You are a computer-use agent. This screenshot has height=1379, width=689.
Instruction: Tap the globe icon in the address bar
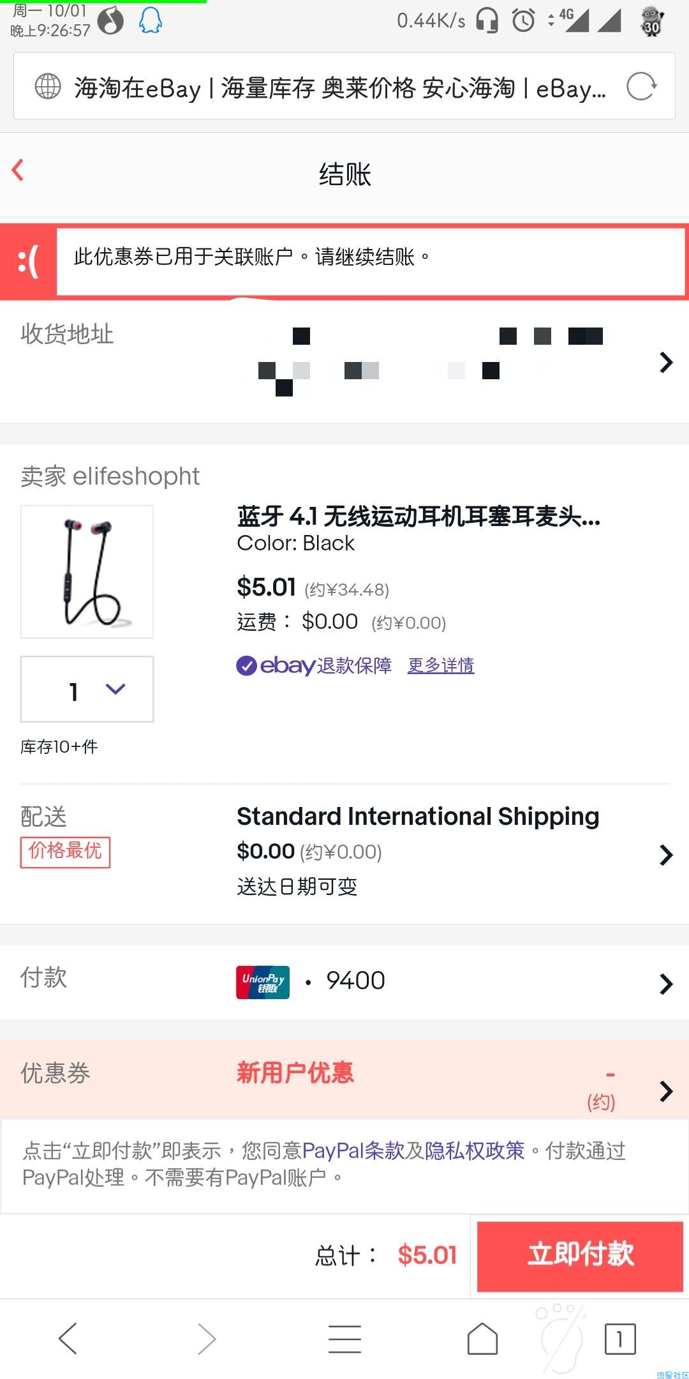coord(48,87)
